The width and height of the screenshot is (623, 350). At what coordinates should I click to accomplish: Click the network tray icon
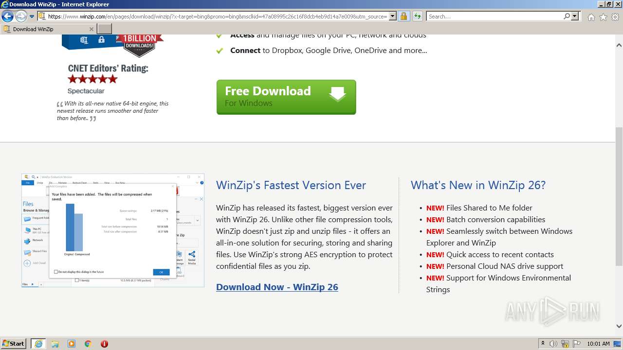pos(565,344)
